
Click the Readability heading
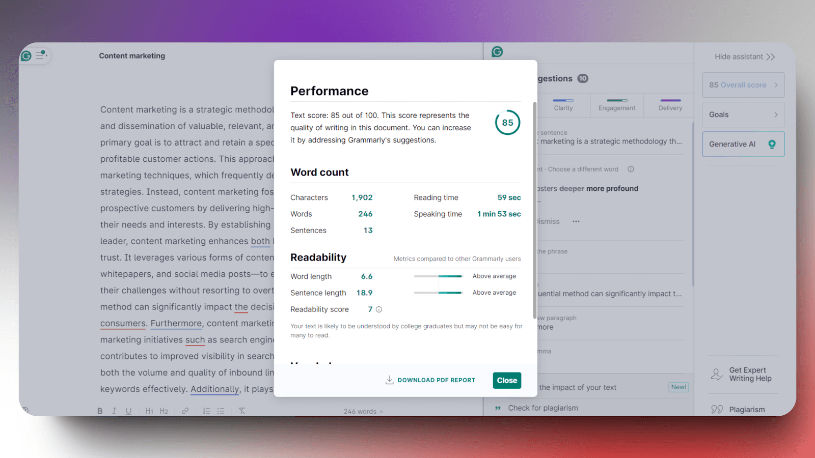[318, 257]
